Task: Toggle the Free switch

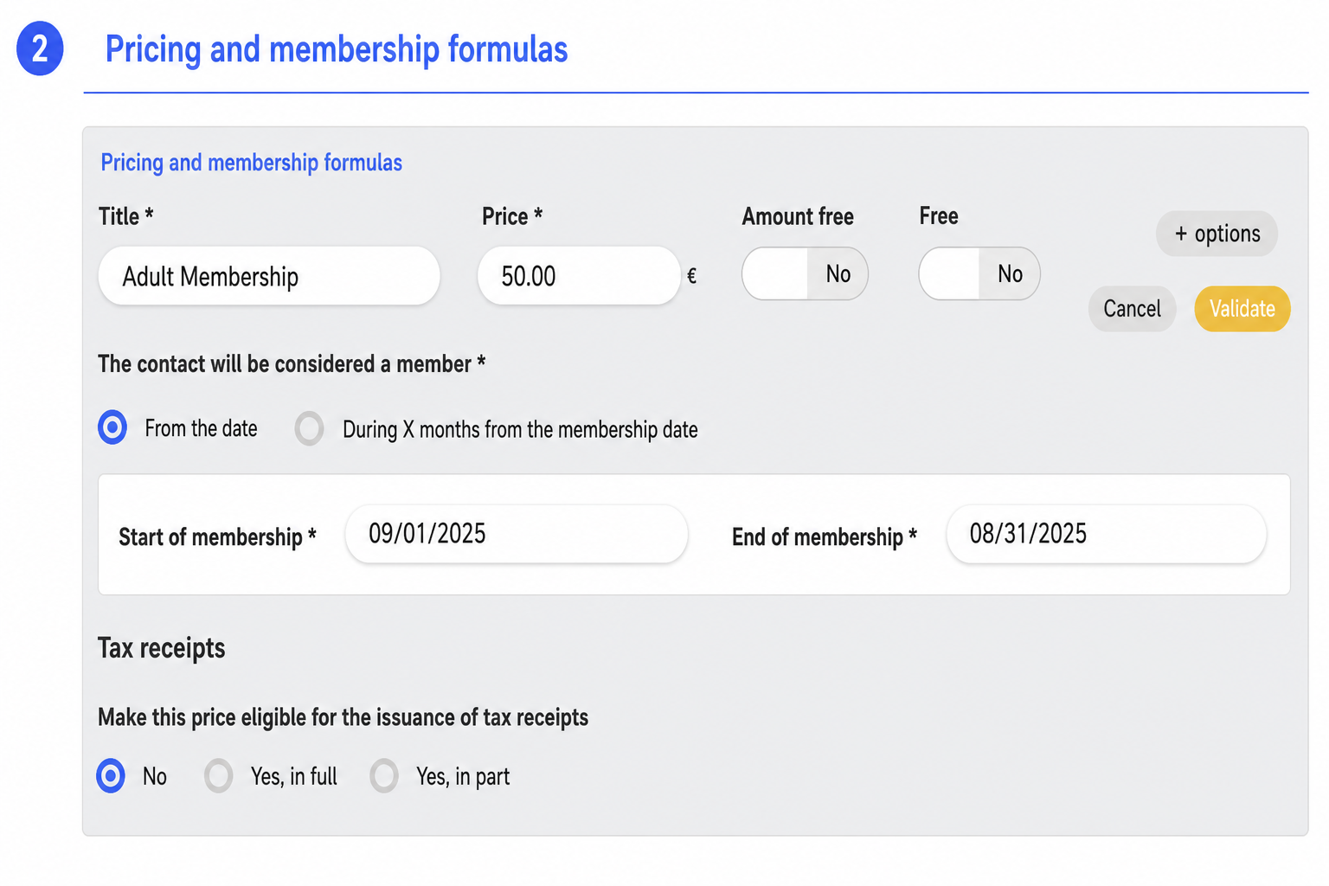Action: coord(979,273)
